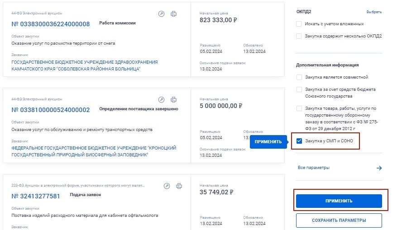This screenshot has width=402, height=230.
Task: Enable state defense order purchase checkbox
Action: 299,108
